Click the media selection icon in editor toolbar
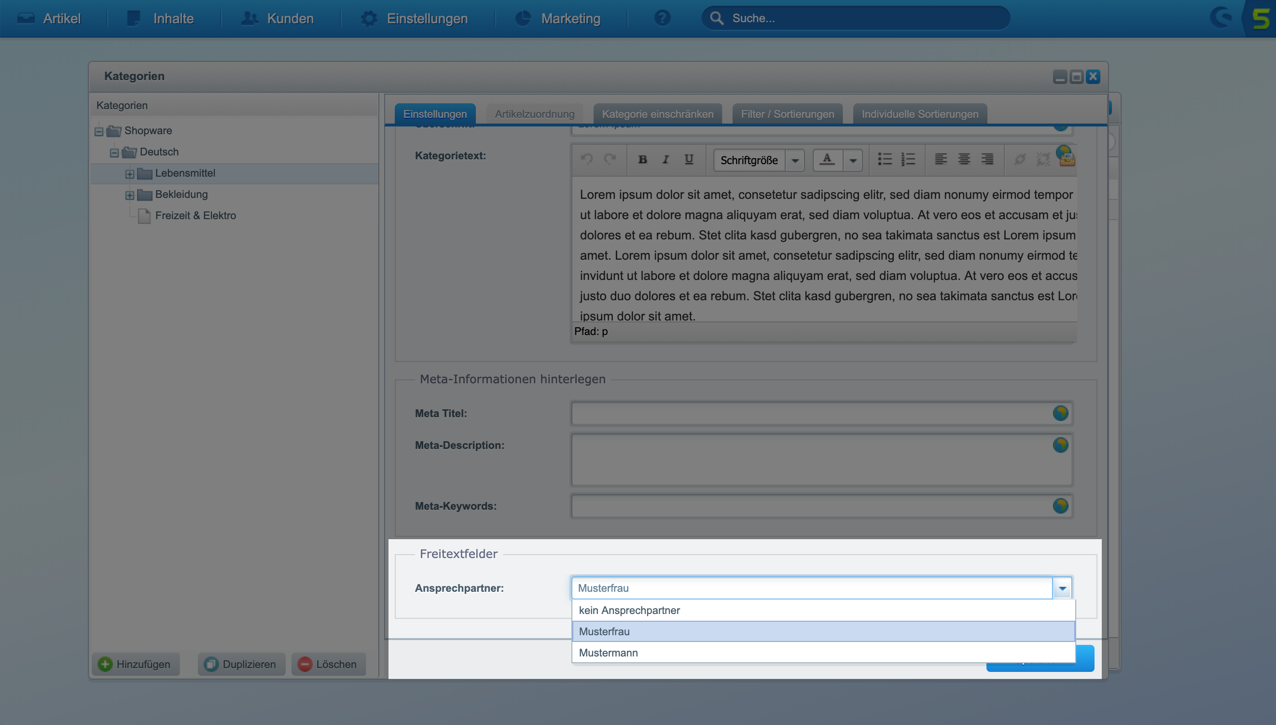Viewport: 1276px width, 725px height. click(x=1067, y=159)
